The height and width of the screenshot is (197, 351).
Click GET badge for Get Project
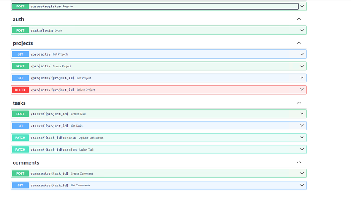coord(20,78)
